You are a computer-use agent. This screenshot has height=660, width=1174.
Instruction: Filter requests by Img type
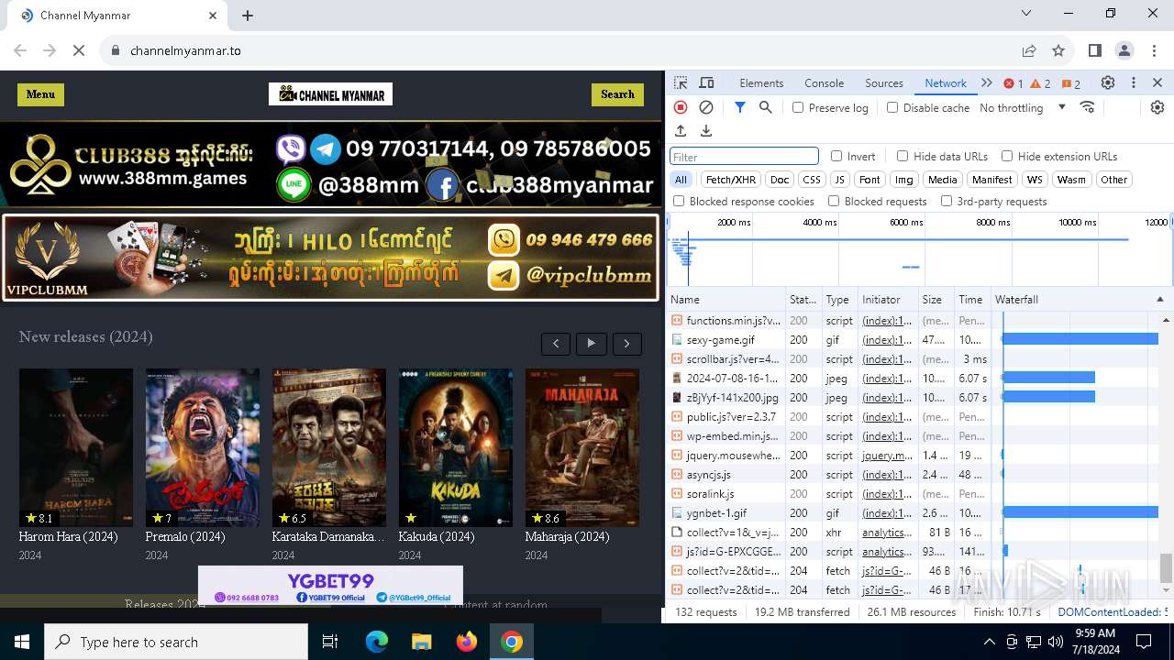point(904,180)
